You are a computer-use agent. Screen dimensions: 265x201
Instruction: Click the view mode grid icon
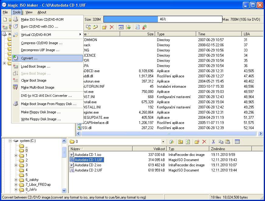237,142
